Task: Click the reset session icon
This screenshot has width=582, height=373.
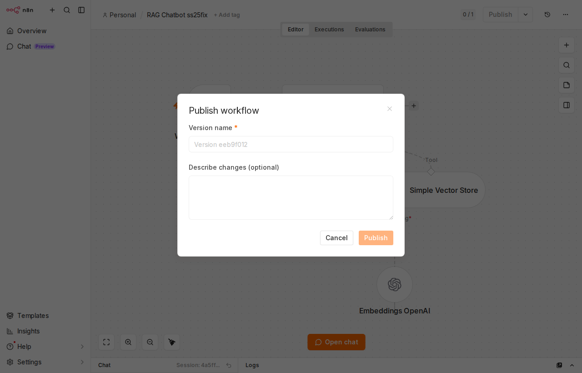Action: [x=229, y=365]
